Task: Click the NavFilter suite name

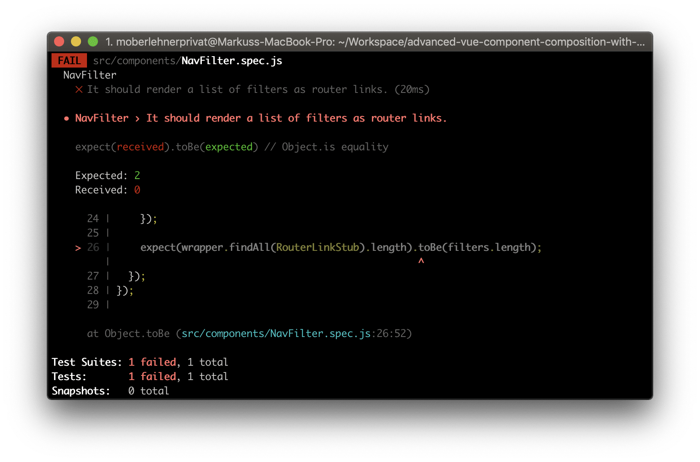Action: (90, 75)
